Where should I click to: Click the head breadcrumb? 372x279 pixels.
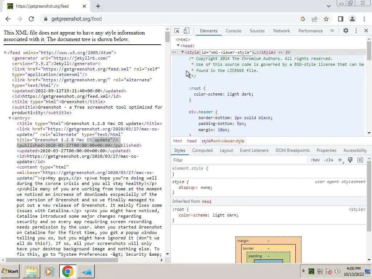(x=192, y=141)
